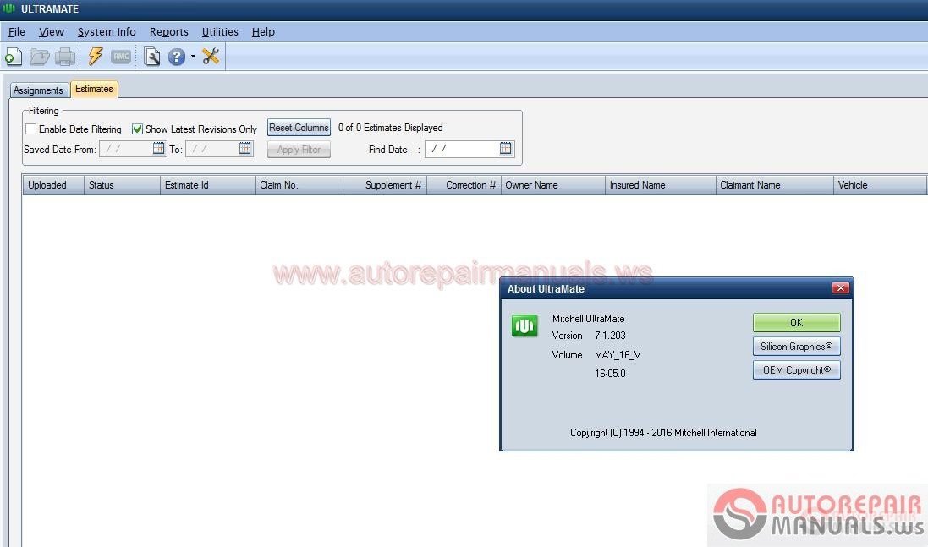The height and width of the screenshot is (547, 928).
Task: Open the To date calendar picker
Action: [x=245, y=149]
